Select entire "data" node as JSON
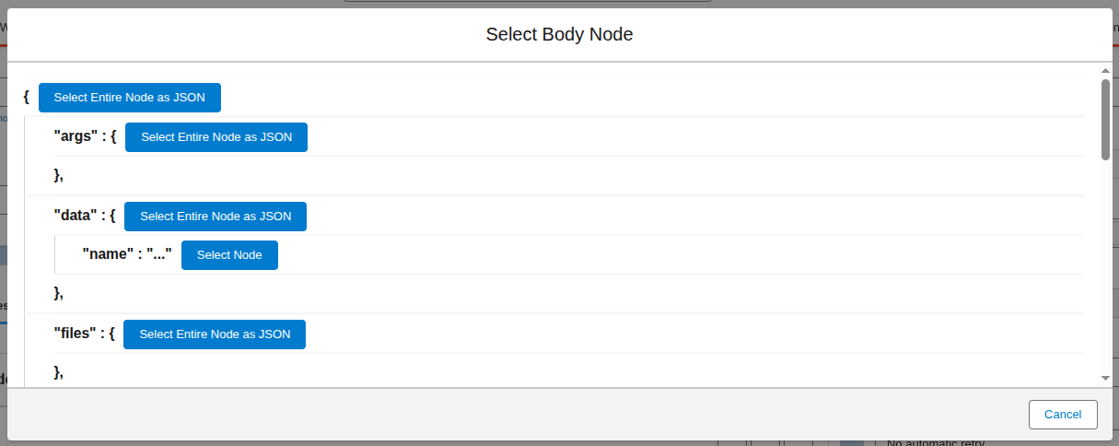 coord(215,217)
